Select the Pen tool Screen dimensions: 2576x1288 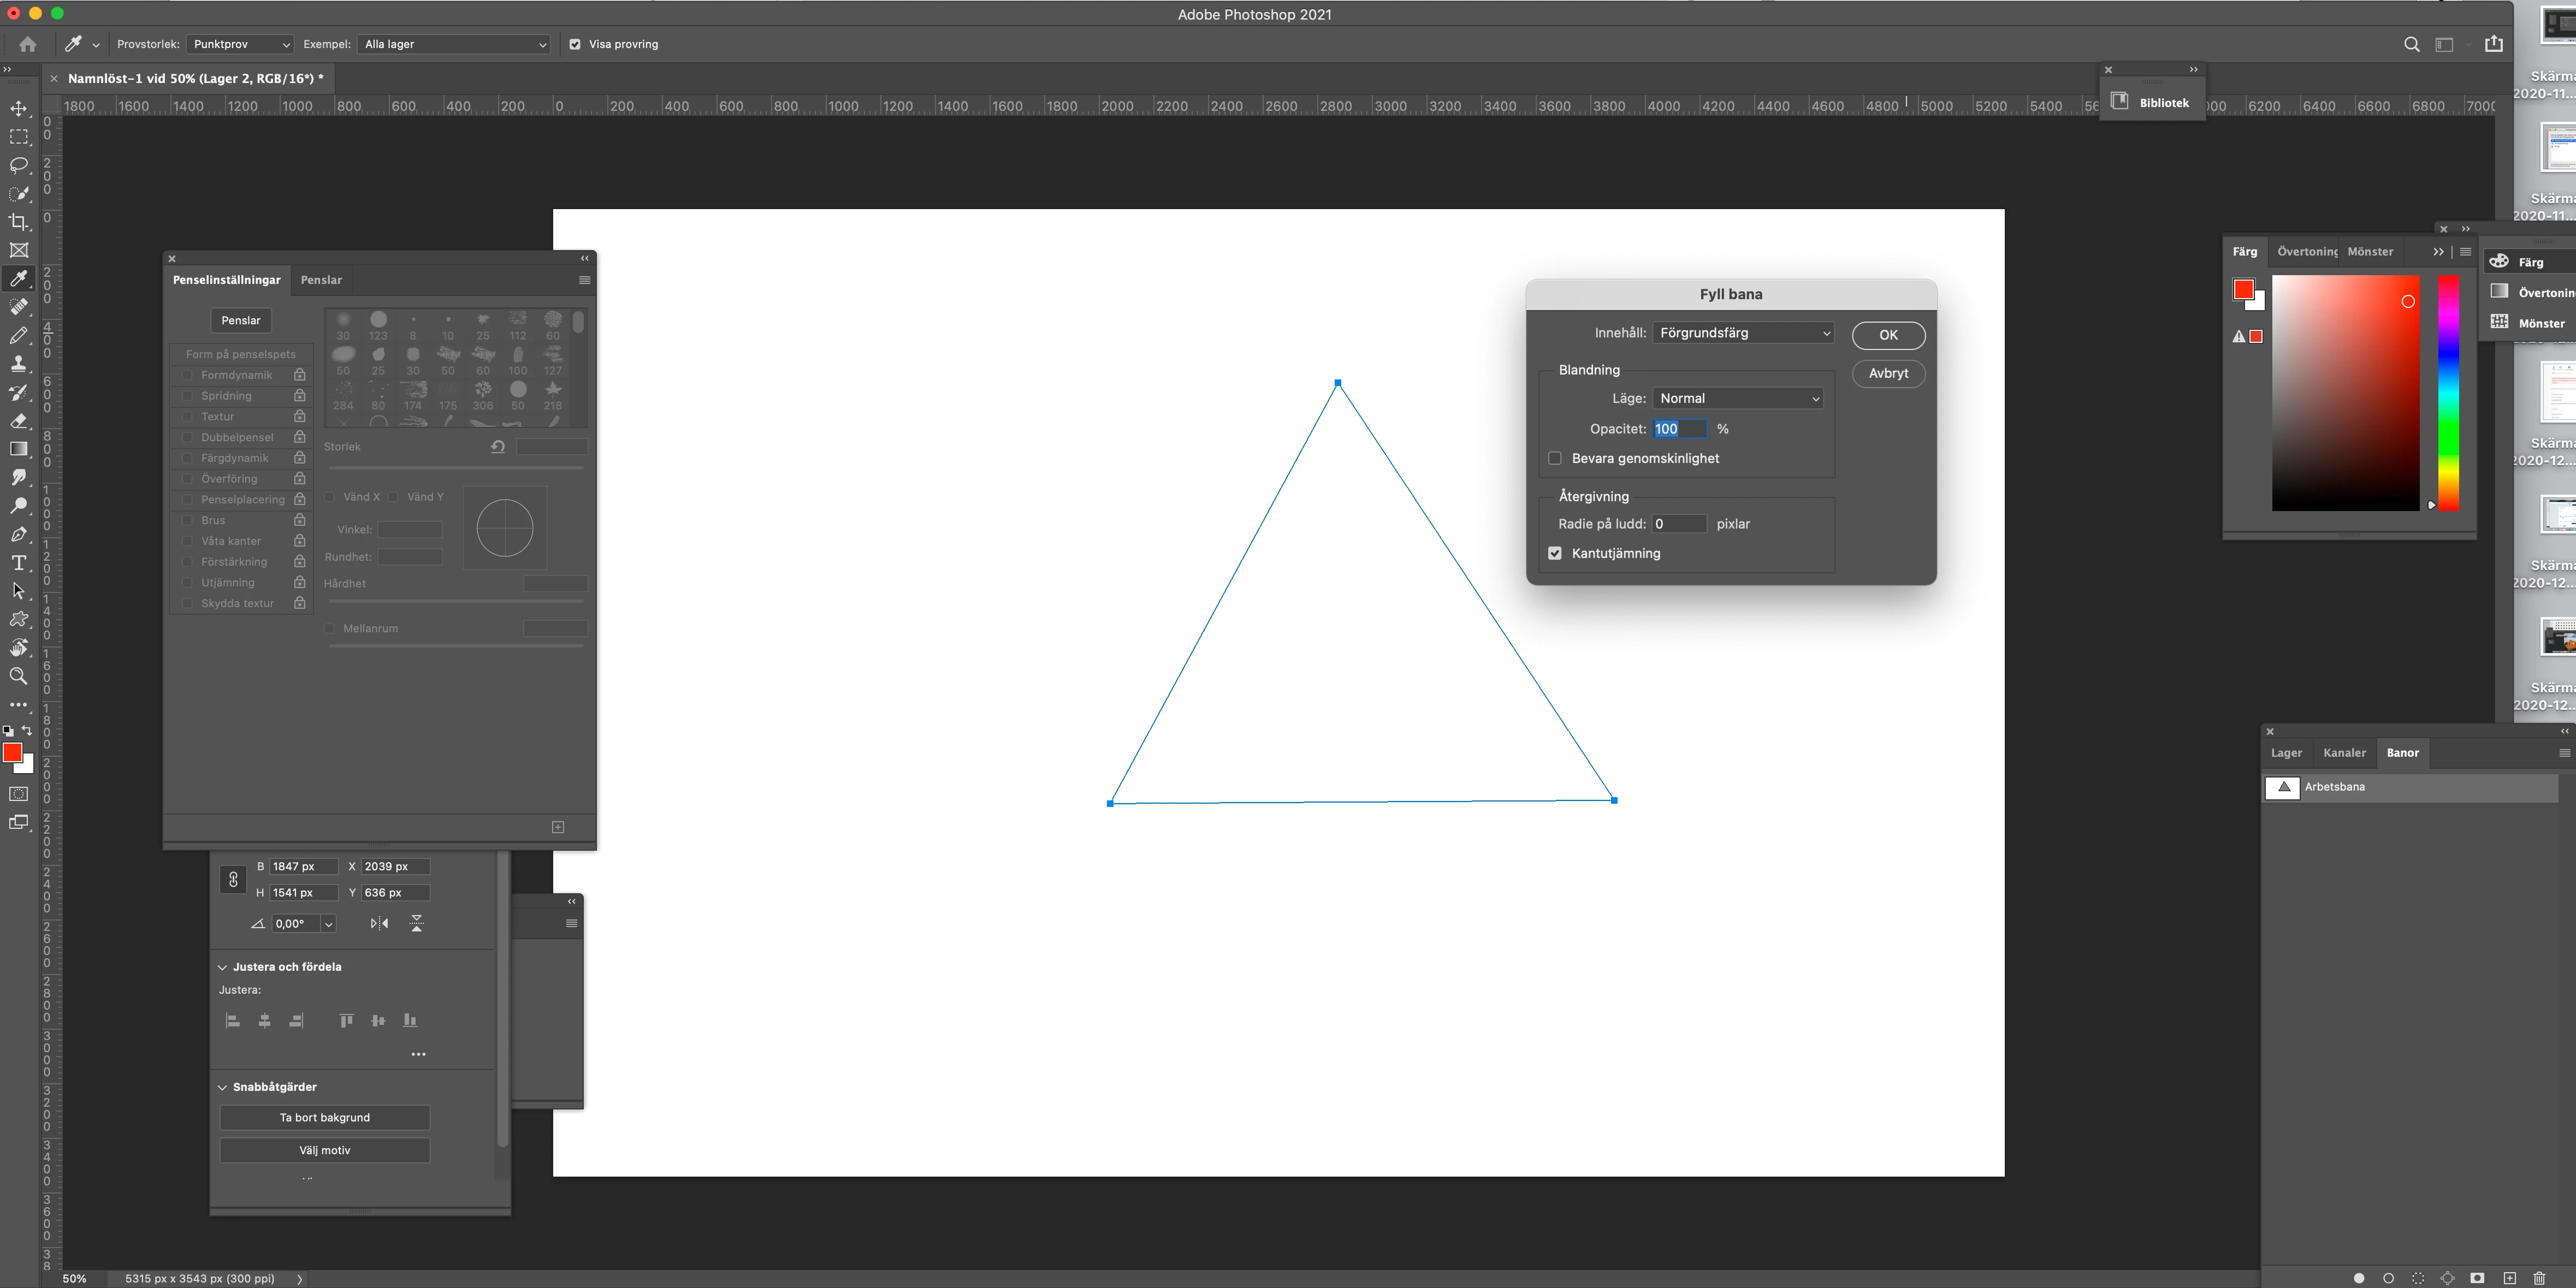tap(19, 534)
